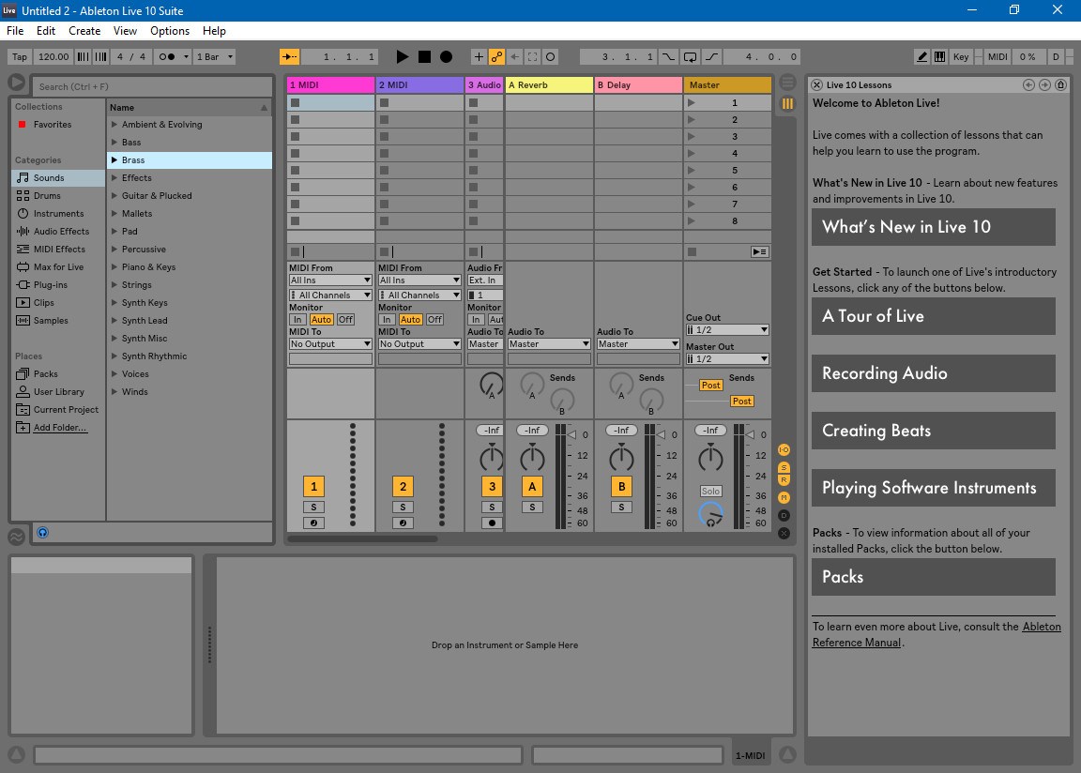Click the Arrangement Record button
Image resolution: width=1081 pixels, height=773 pixels.
coord(447,57)
